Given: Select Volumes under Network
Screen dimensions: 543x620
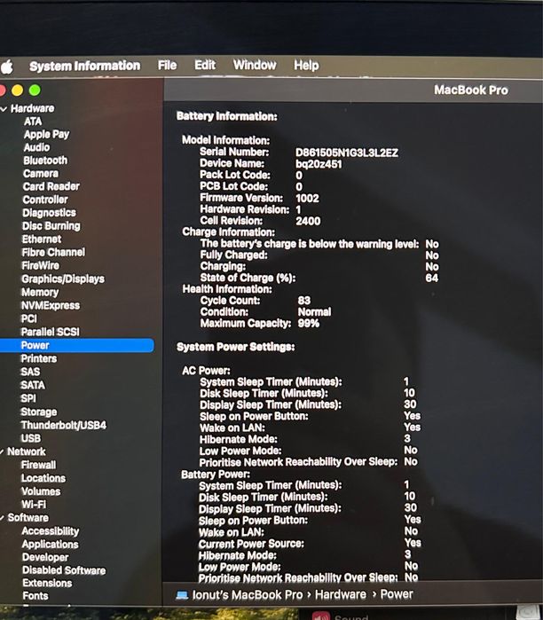Looking at the screenshot, I should 41,491.
